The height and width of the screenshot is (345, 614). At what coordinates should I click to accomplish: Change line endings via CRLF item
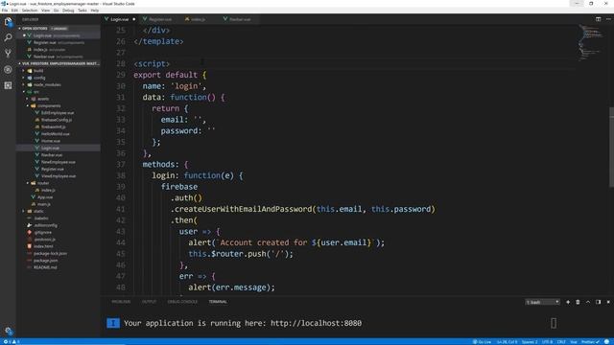point(561,342)
